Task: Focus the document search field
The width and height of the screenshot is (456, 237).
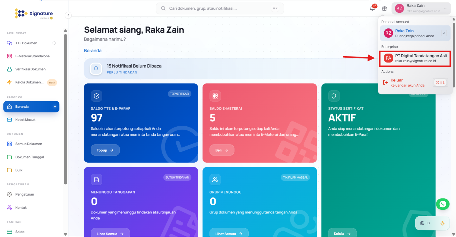Action: click(220, 8)
